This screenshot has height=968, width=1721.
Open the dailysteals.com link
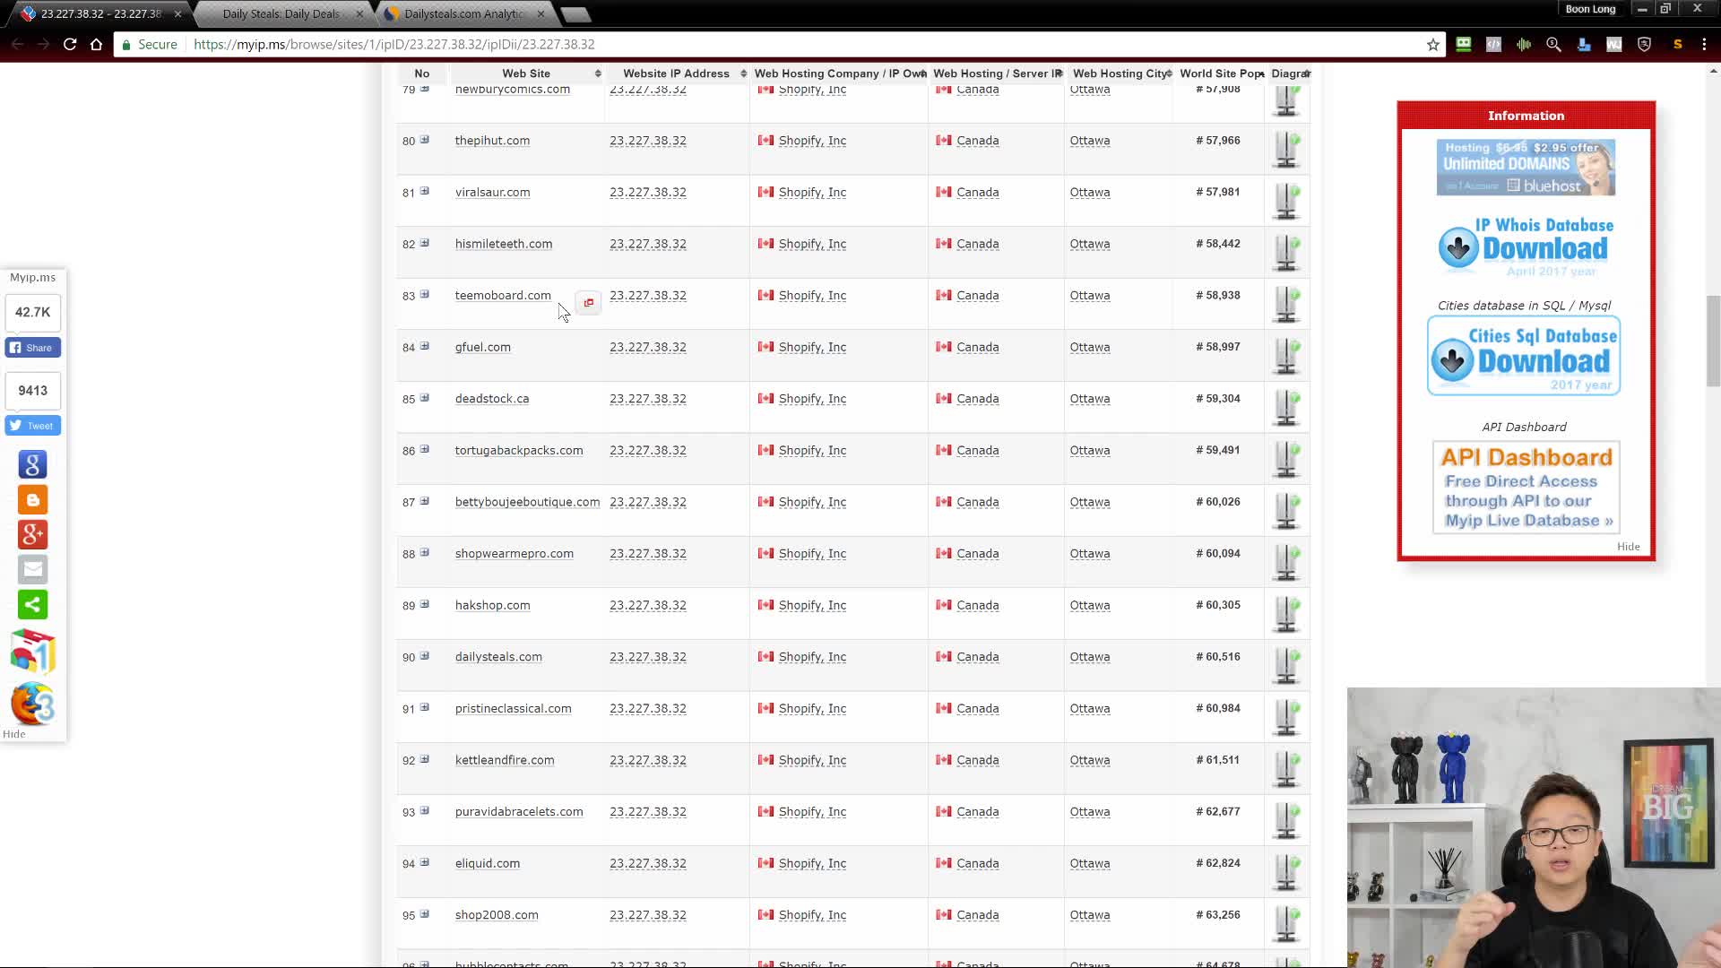(x=498, y=657)
